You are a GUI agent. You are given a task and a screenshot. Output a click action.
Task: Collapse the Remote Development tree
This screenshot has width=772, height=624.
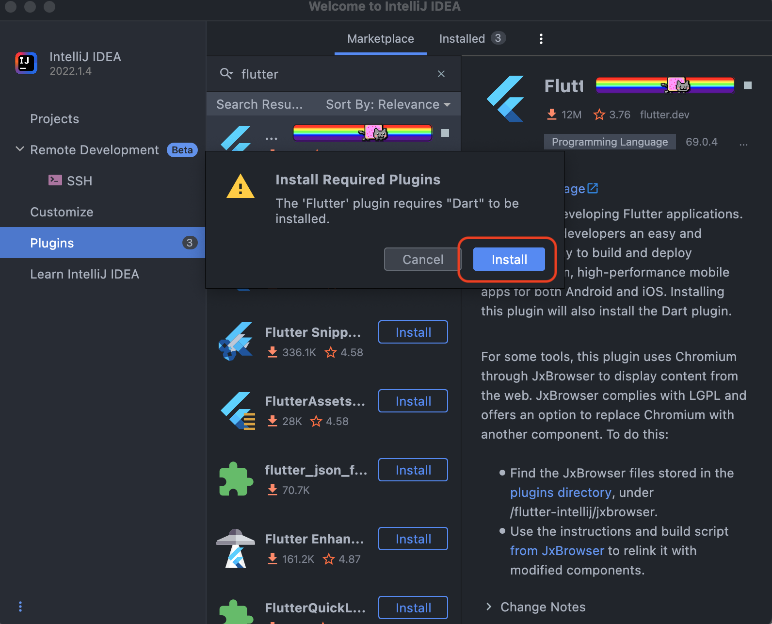click(x=20, y=149)
